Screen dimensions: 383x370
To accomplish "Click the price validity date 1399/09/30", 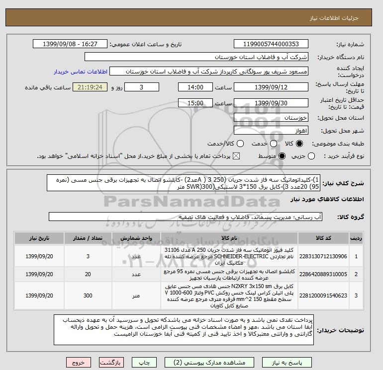I will click(271, 103).
